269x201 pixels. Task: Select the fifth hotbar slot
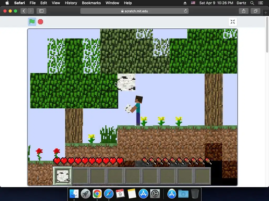tap(133, 176)
